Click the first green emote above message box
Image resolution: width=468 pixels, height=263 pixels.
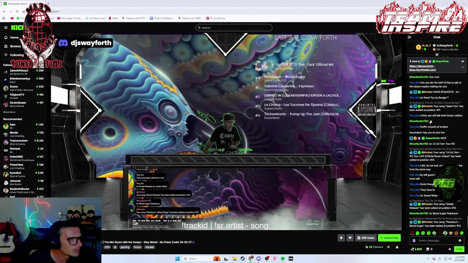point(418,233)
